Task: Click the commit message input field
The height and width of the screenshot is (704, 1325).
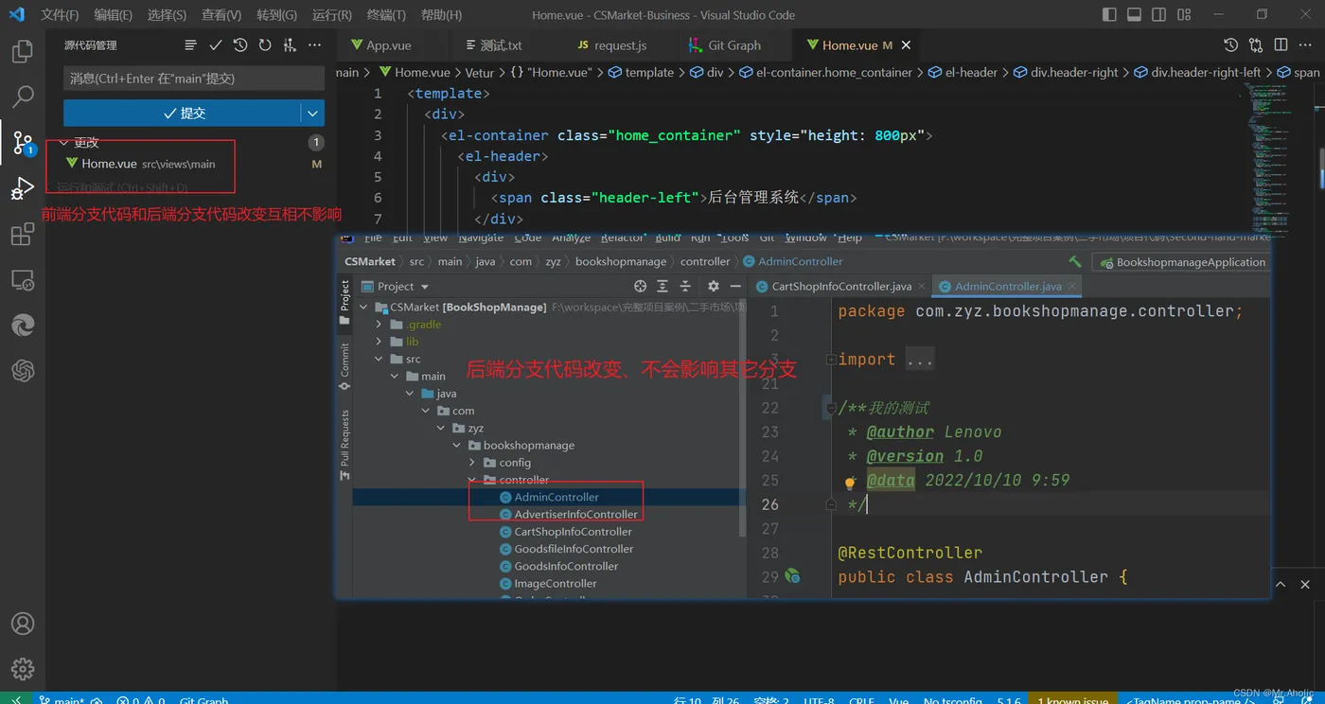Action: coord(194,79)
